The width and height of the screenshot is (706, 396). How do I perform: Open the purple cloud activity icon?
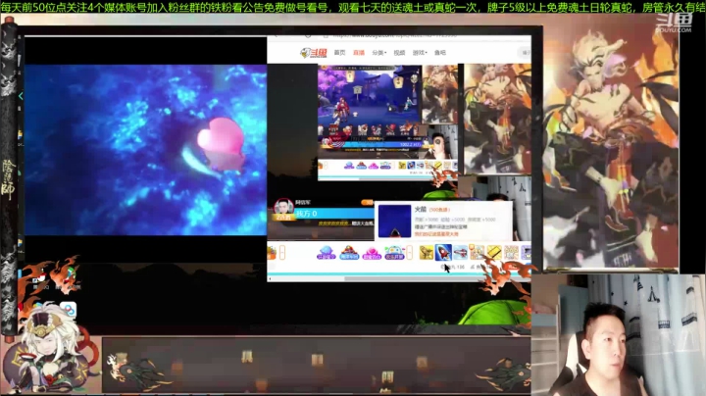click(x=326, y=253)
